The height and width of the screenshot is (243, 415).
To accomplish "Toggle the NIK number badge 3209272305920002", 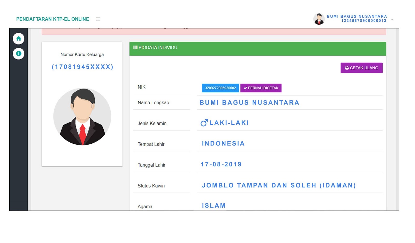I will [220, 88].
